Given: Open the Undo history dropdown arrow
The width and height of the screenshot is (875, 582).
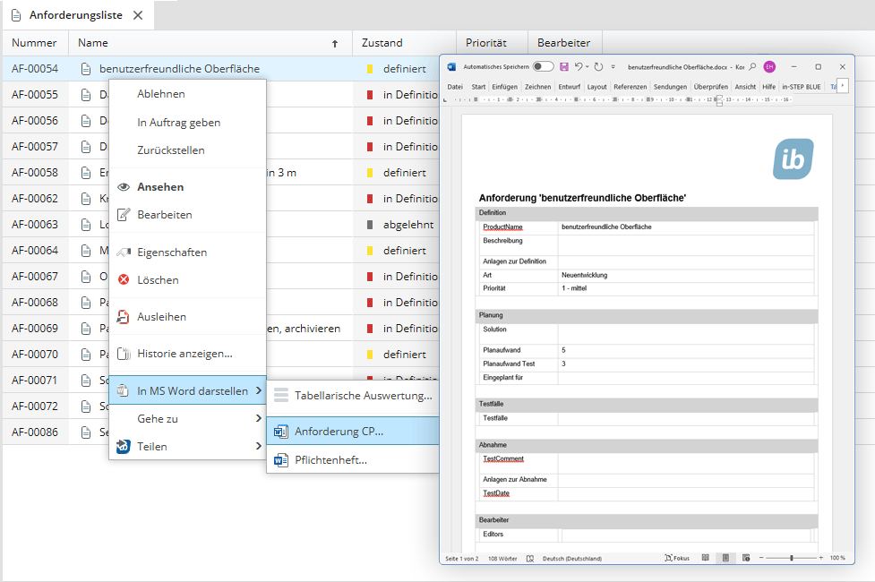Looking at the screenshot, I should pos(588,67).
